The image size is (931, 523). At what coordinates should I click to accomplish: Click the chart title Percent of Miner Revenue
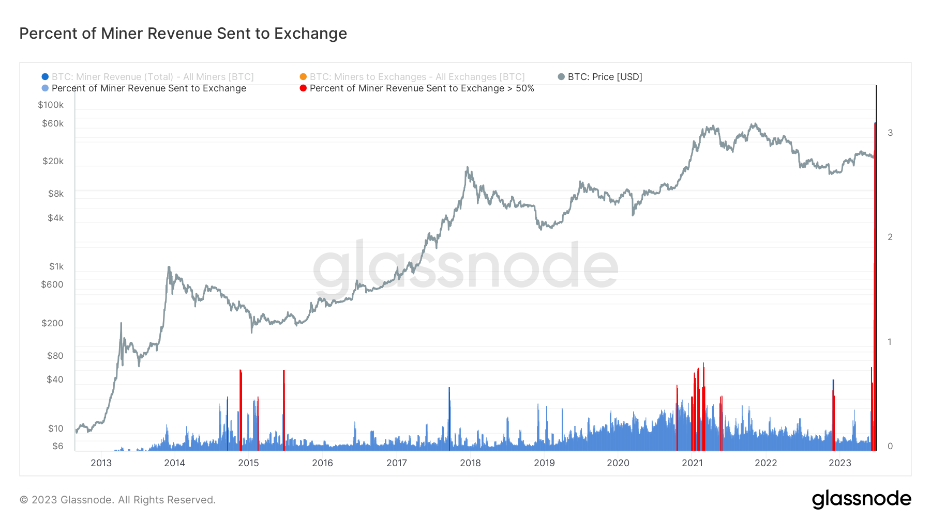click(x=183, y=34)
